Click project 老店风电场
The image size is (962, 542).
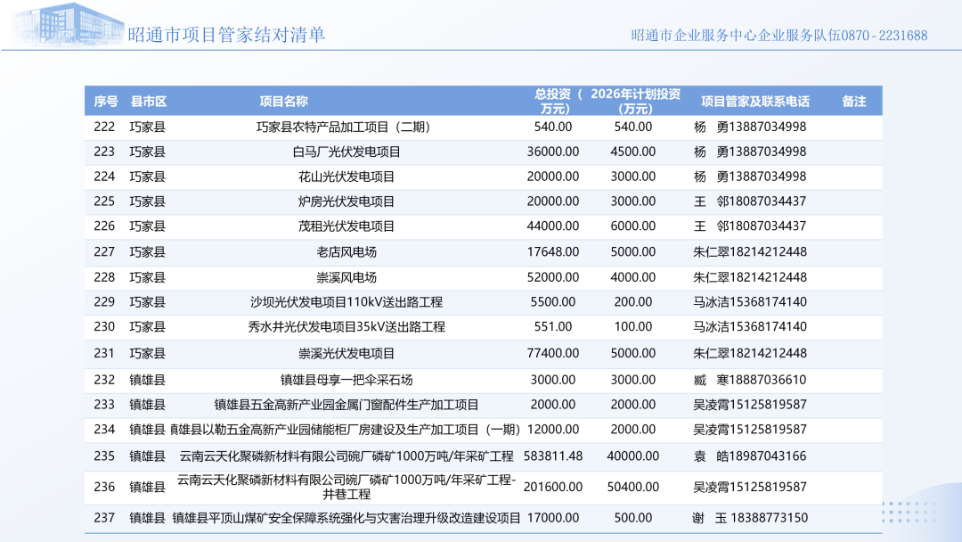click(x=346, y=252)
